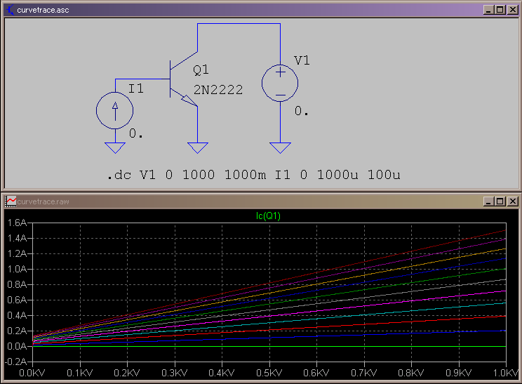Screen dimensions: 522x384
Task: Click the I1 source name label
Action: tap(136, 88)
